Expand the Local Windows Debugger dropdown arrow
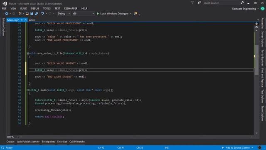The height and width of the screenshot is (150, 266). [130, 14]
